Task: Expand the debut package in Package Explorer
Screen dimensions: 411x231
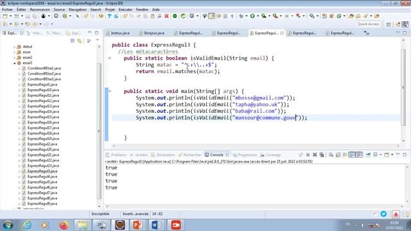Action: click(x=14, y=47)
